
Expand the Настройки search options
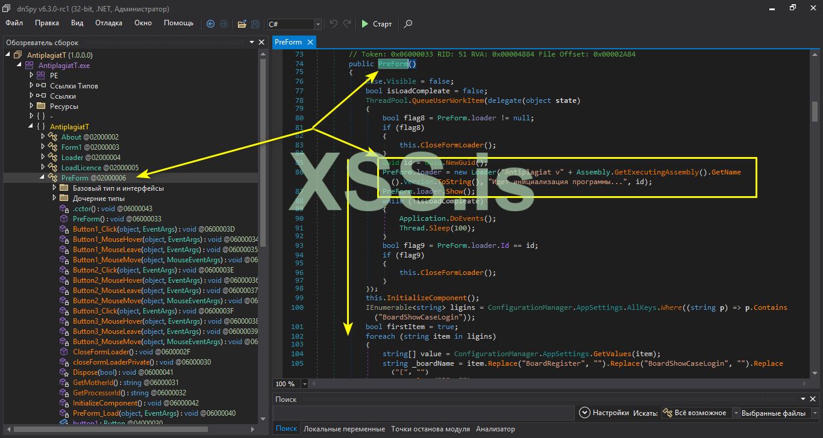point(584,413)
